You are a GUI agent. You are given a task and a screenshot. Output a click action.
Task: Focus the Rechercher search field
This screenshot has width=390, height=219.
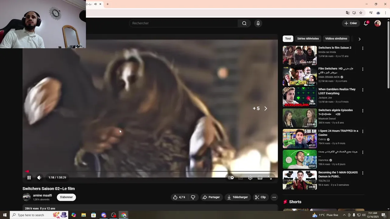[183, 23]
